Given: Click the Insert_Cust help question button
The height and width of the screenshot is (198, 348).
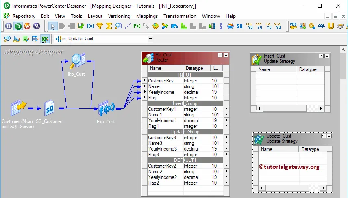Looking at the screenshot, I should [321, 56].
